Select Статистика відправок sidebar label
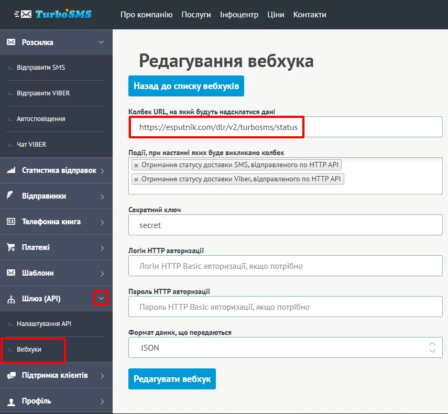 point(59,170)
